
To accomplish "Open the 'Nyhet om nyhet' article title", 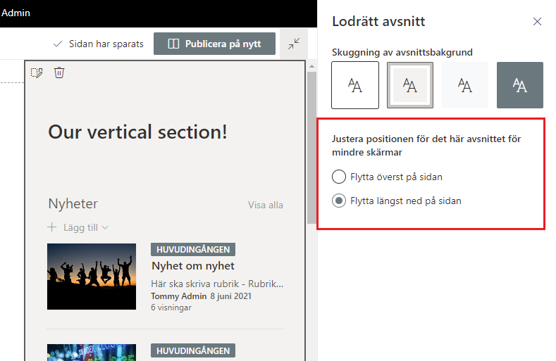I will [x=193, y=266].
